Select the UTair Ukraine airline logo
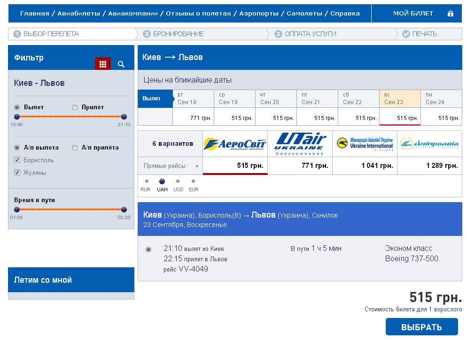Screen dimensions: 467x340 (300, 144)
